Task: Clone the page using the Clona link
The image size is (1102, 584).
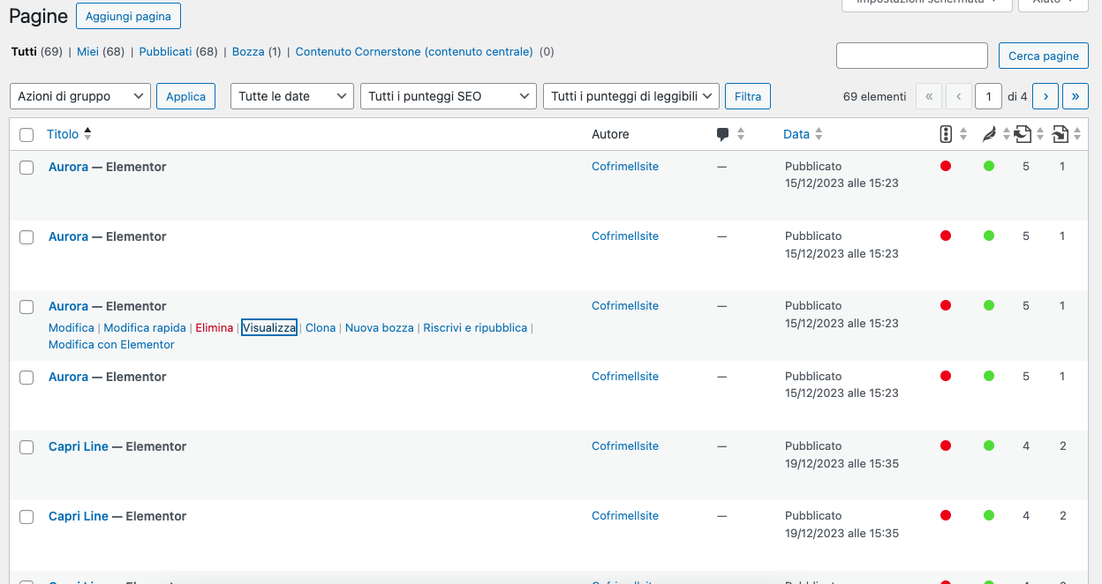Action: pyautogui.click(x=321, y=327)
